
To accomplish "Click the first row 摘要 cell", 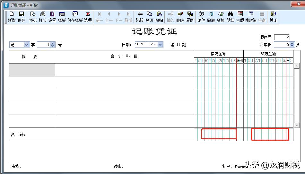I will [32, 70].
